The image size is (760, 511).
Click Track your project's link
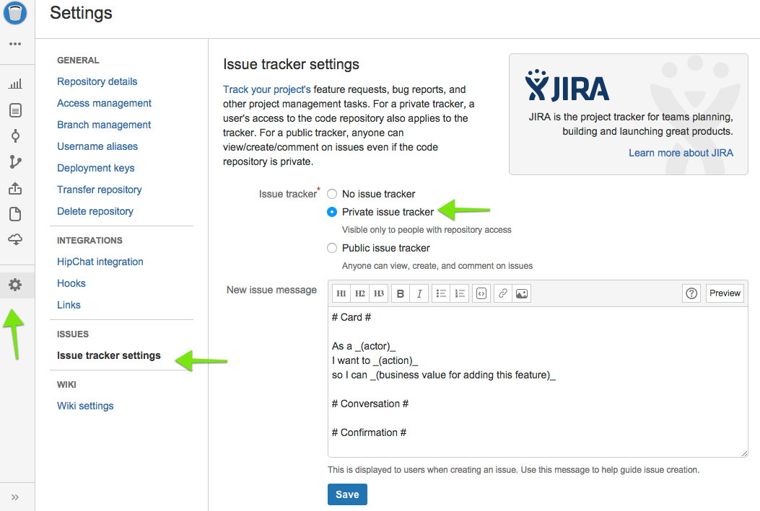point(266,89)
